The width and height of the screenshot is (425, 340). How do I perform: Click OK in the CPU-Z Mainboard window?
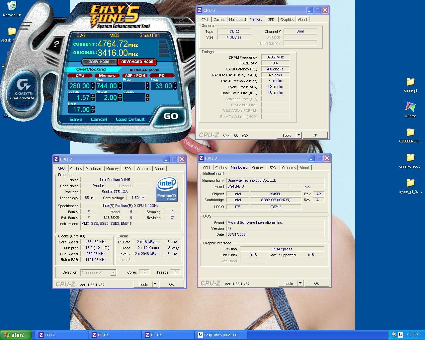tap(316, 283)
